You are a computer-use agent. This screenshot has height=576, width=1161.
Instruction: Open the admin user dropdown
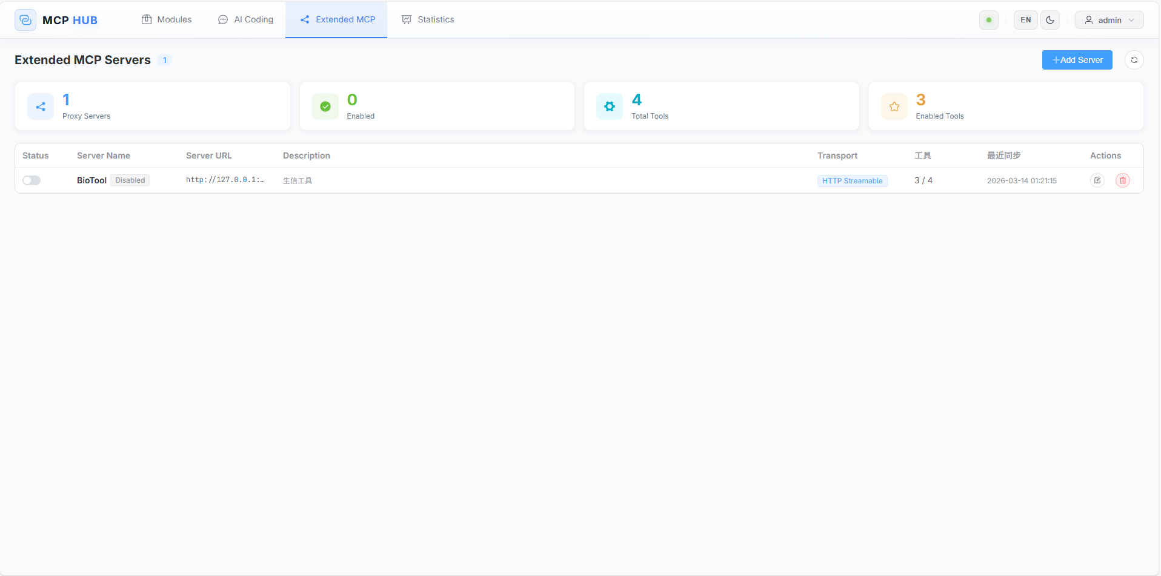(1109, 20)
